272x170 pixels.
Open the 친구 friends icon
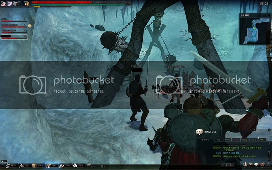tap(245, 165)
